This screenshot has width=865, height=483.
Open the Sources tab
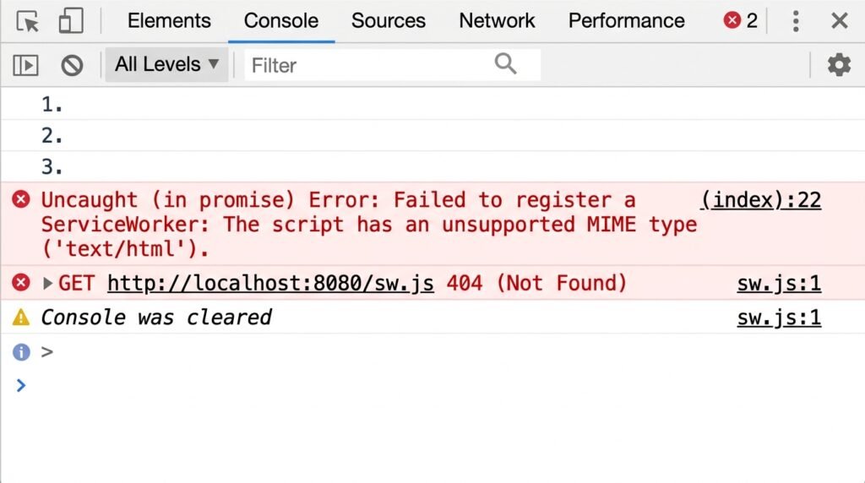click(x=389, y=21)
